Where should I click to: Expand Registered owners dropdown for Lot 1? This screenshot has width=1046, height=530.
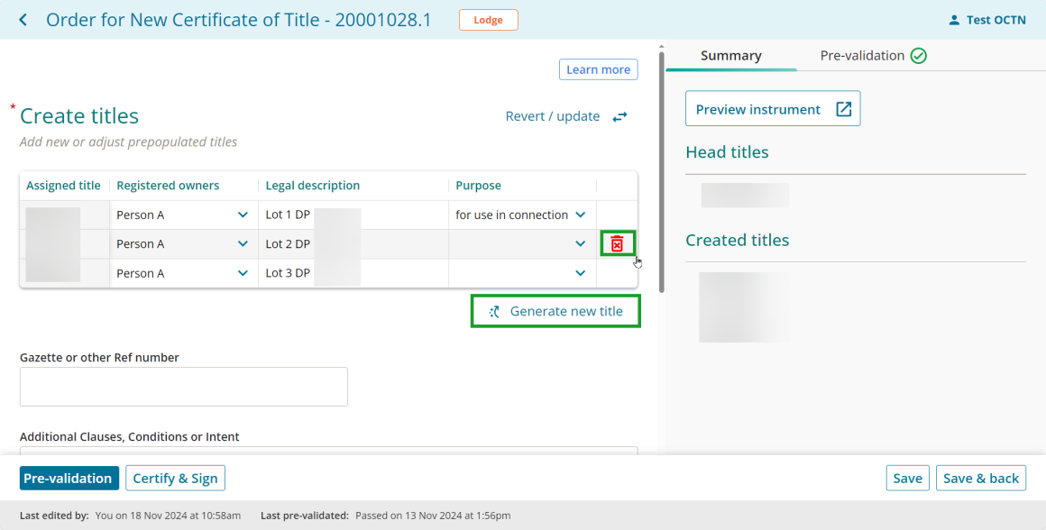[243, 215]
